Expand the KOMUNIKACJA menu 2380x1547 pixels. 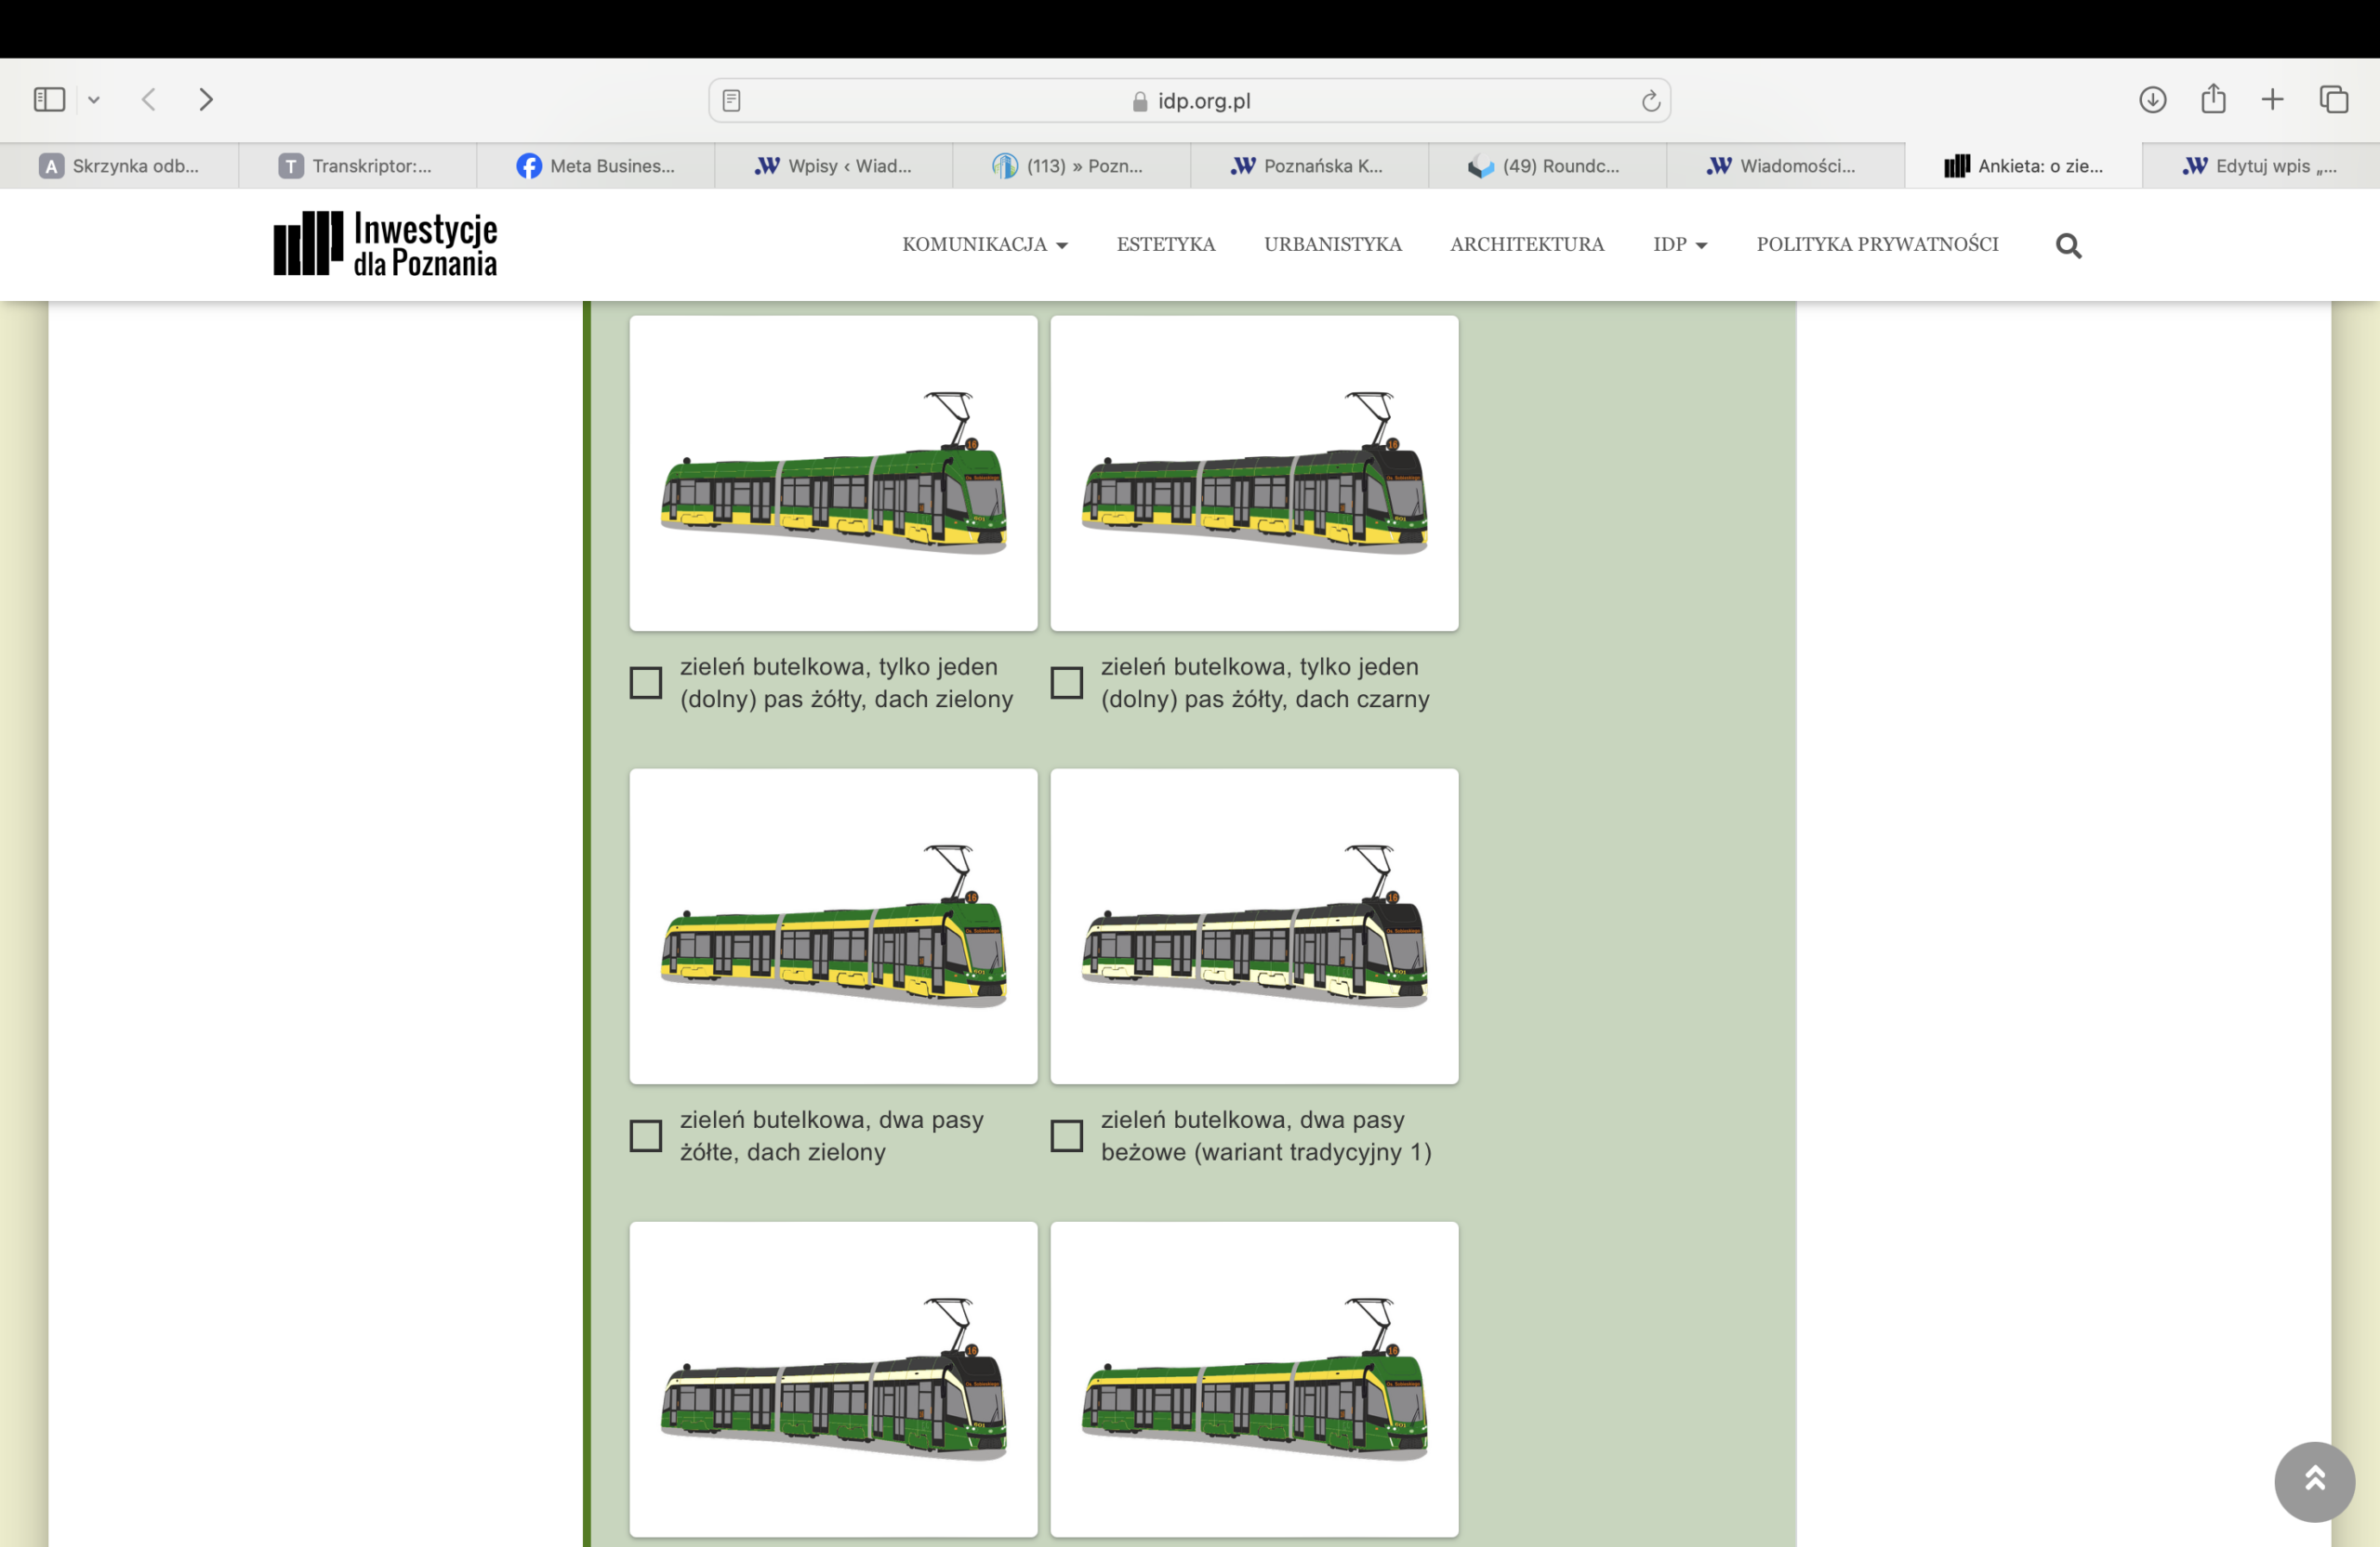coord(985,245)
